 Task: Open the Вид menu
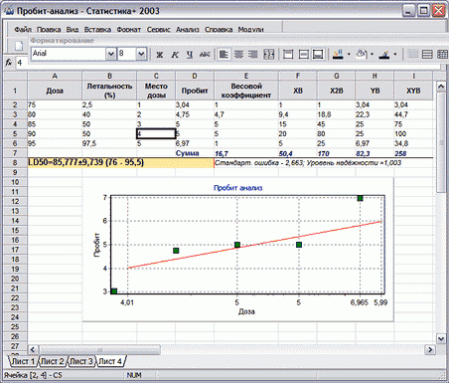73,30
